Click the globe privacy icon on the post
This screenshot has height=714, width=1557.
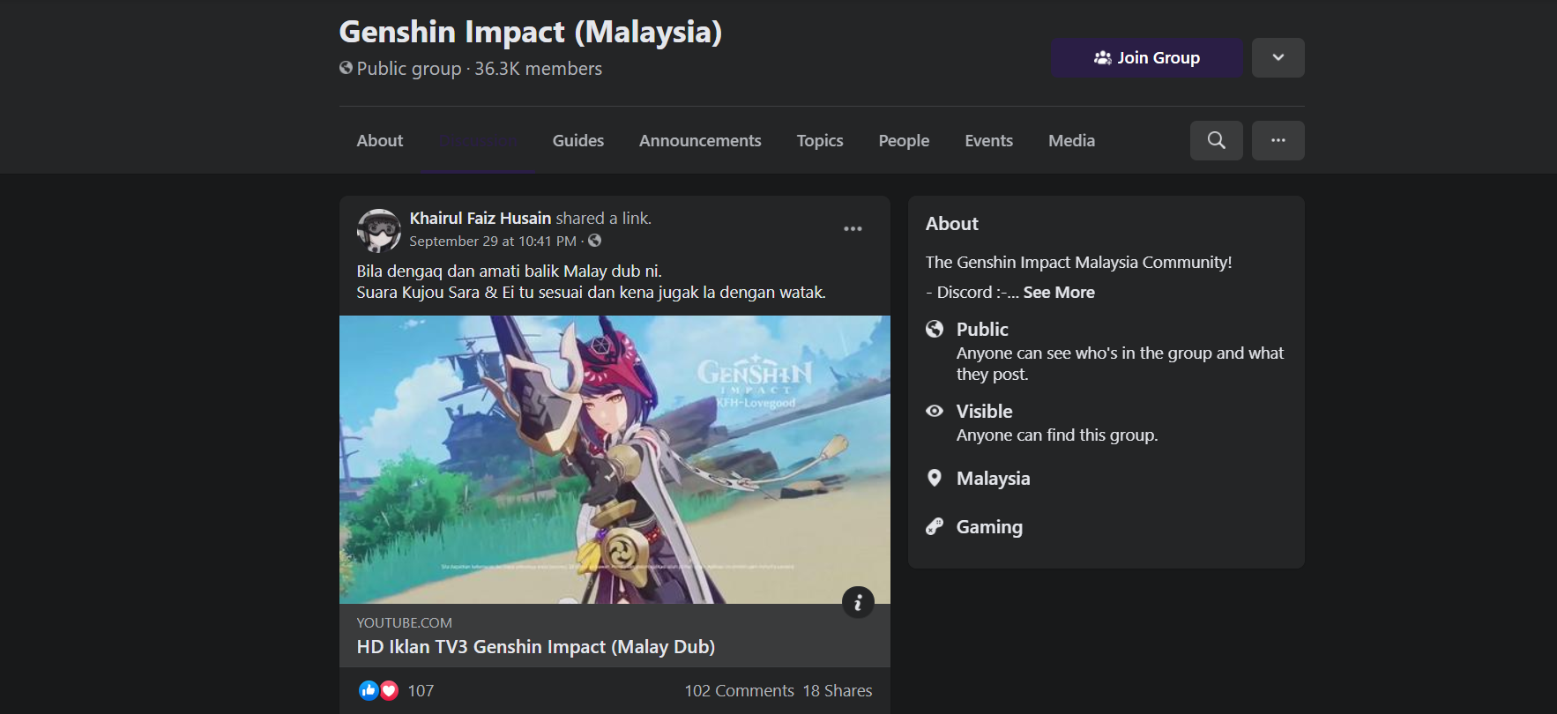[595, 241]
